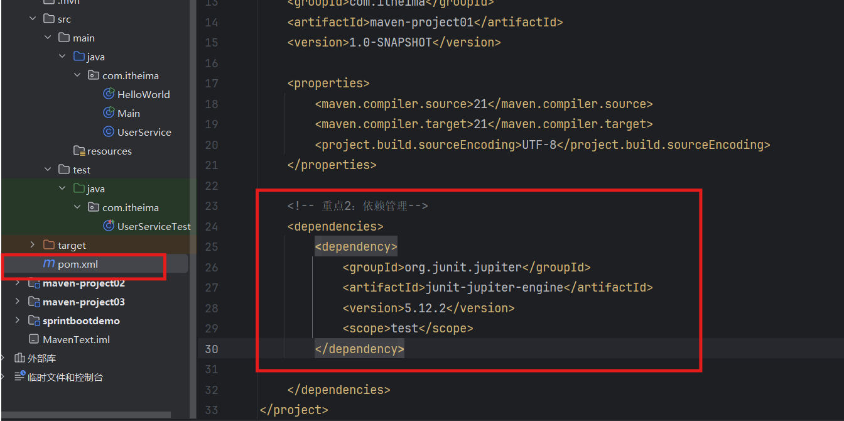The width and height of the screenshot is (844, 421).
Task: Collapse the com.itheima package under test
Action: point(77,207)
